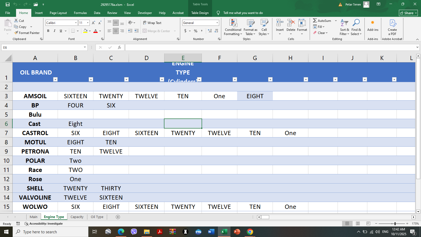
Task: Open the General number format dropdown
Action: point(217,23)
